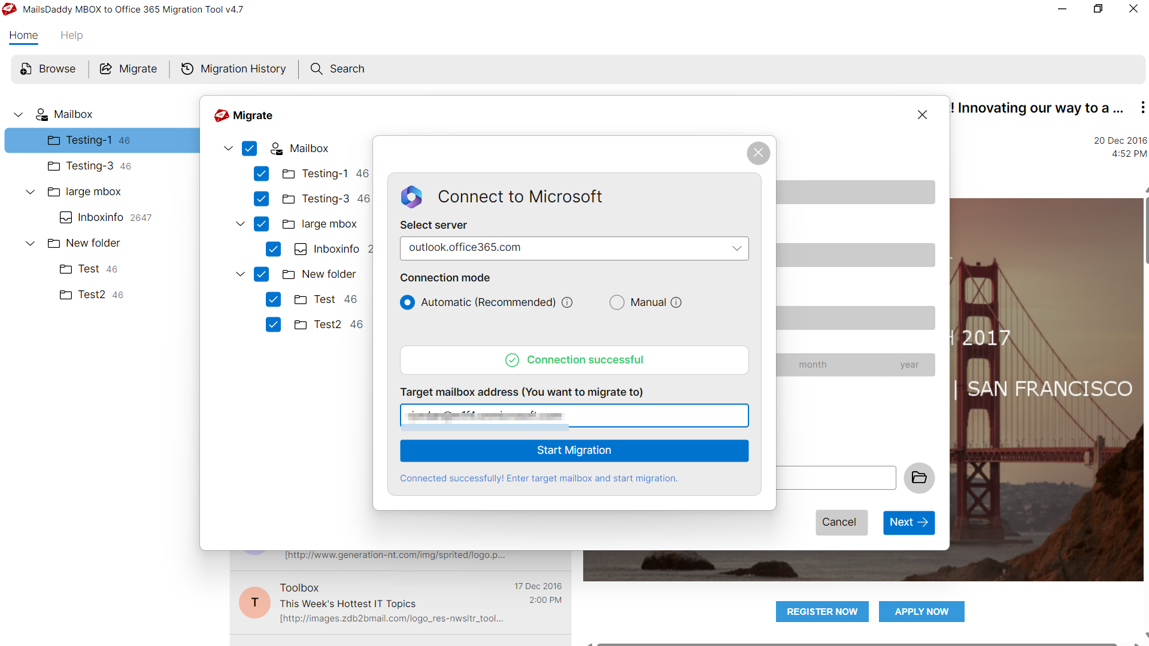Uncheck the large mbox checkbox
This screenshot has width=1149, height=646.
pos(261,224)
